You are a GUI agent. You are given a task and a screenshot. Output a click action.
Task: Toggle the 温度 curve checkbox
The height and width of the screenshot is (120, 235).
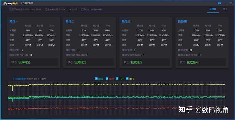click(107, 79)
